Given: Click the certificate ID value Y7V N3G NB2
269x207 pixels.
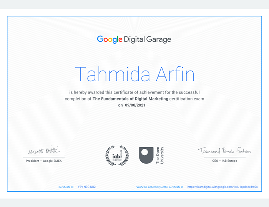Looking at the screenshot, I should pos(86,187).
